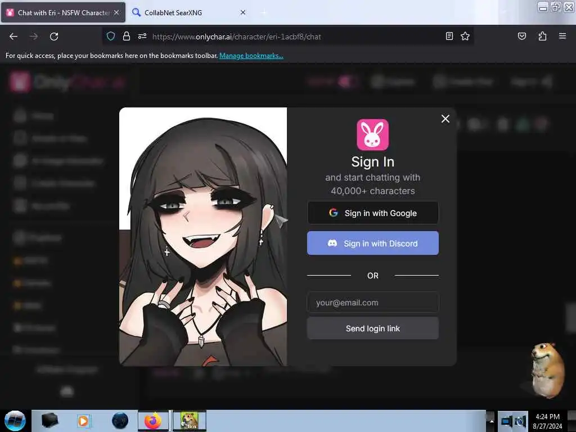Screen dimensions: 576x432
Task: Close the Chat with Eri tab
Action: pos(116,12)
